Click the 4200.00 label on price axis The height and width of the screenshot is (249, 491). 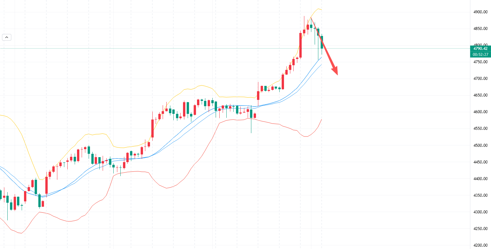tap(480, 245)
